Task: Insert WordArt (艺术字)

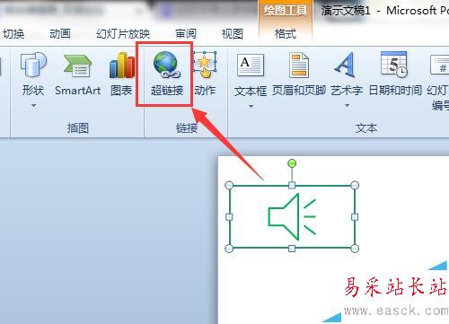Action: pyautogui.click(x=347, y=74)
